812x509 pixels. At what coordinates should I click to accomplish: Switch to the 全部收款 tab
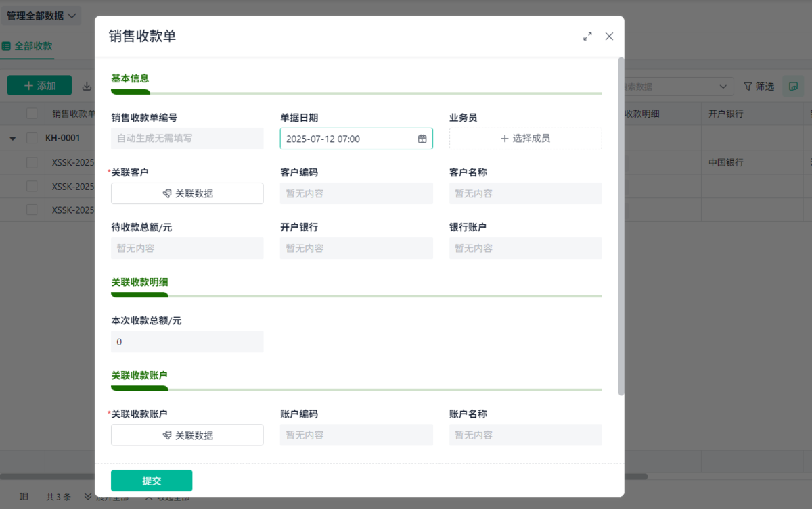[x=27, y=46]
